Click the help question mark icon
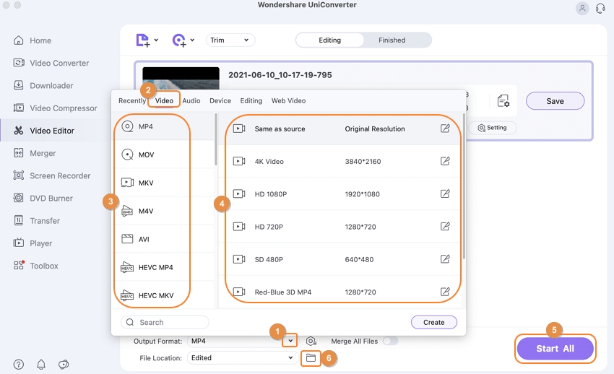Image resolution: width=614 pixels, height=374 pixels. point(19,364)
